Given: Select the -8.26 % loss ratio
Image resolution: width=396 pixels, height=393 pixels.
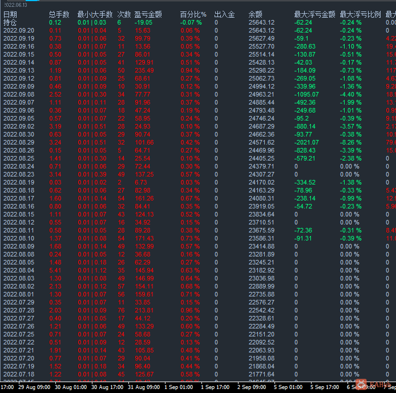Looking at the screenshot, I should (x=350, y=142).
